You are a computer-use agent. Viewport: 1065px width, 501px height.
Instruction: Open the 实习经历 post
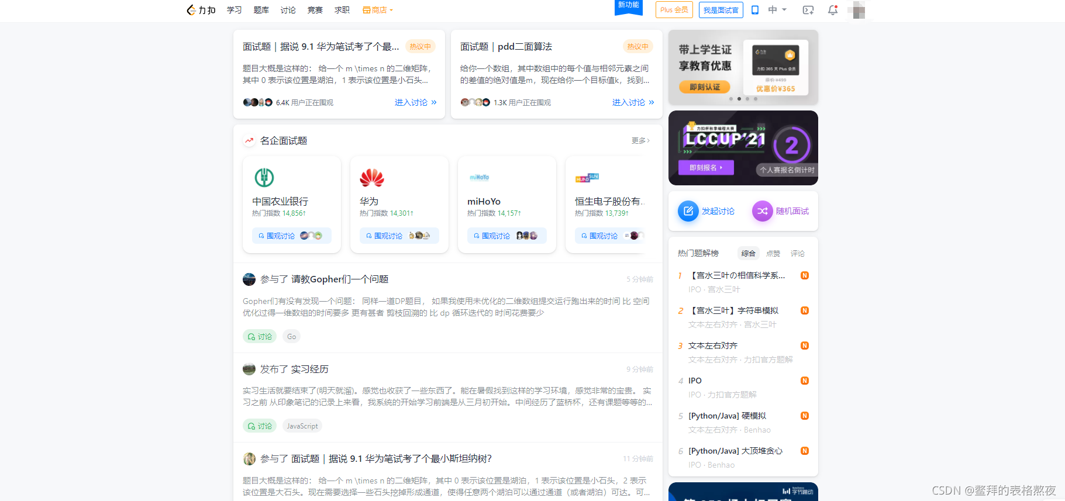point(310,369)
